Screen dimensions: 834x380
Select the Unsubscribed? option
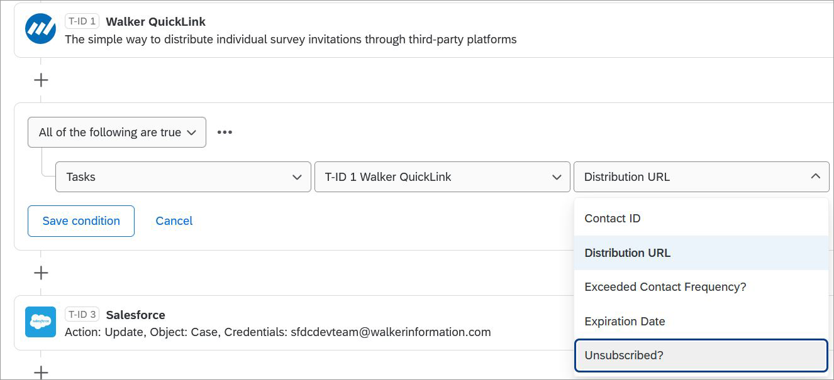point(701,356)
